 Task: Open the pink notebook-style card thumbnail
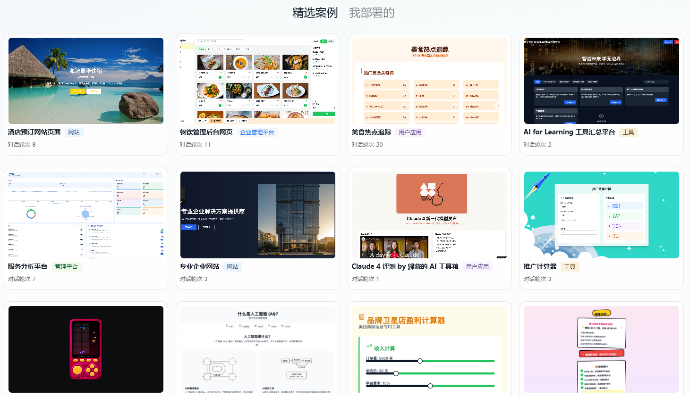pos(602,349)
